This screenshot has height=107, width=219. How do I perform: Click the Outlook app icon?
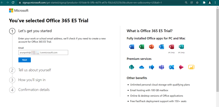point(162,47)
